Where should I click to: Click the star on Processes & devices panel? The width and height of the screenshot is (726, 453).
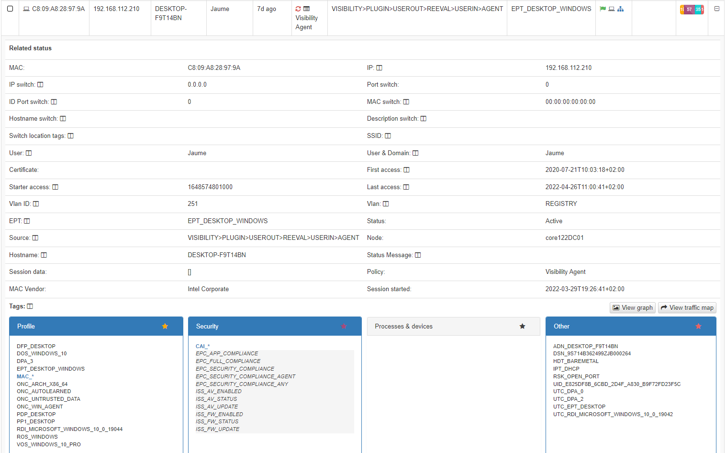tap(522, 326)
